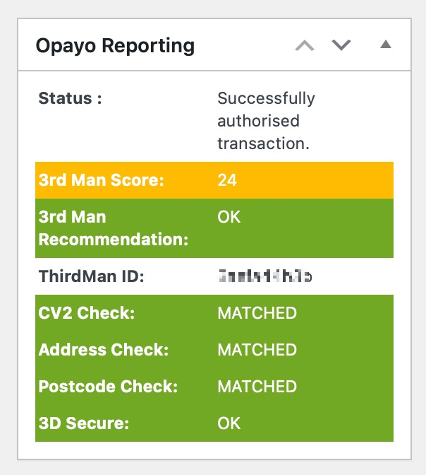Click the orange 3rd Man Score label

pyautogui.click(x=101, y=180)
